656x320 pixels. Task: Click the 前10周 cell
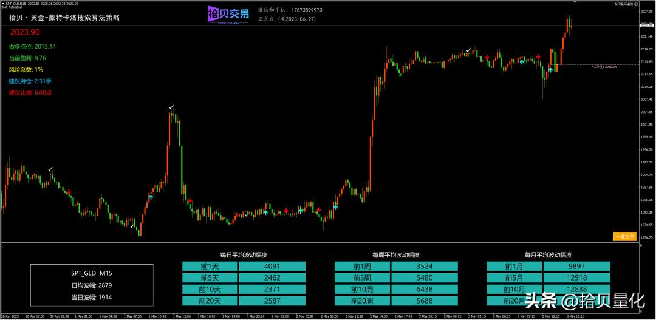click(x=362, y=290)
